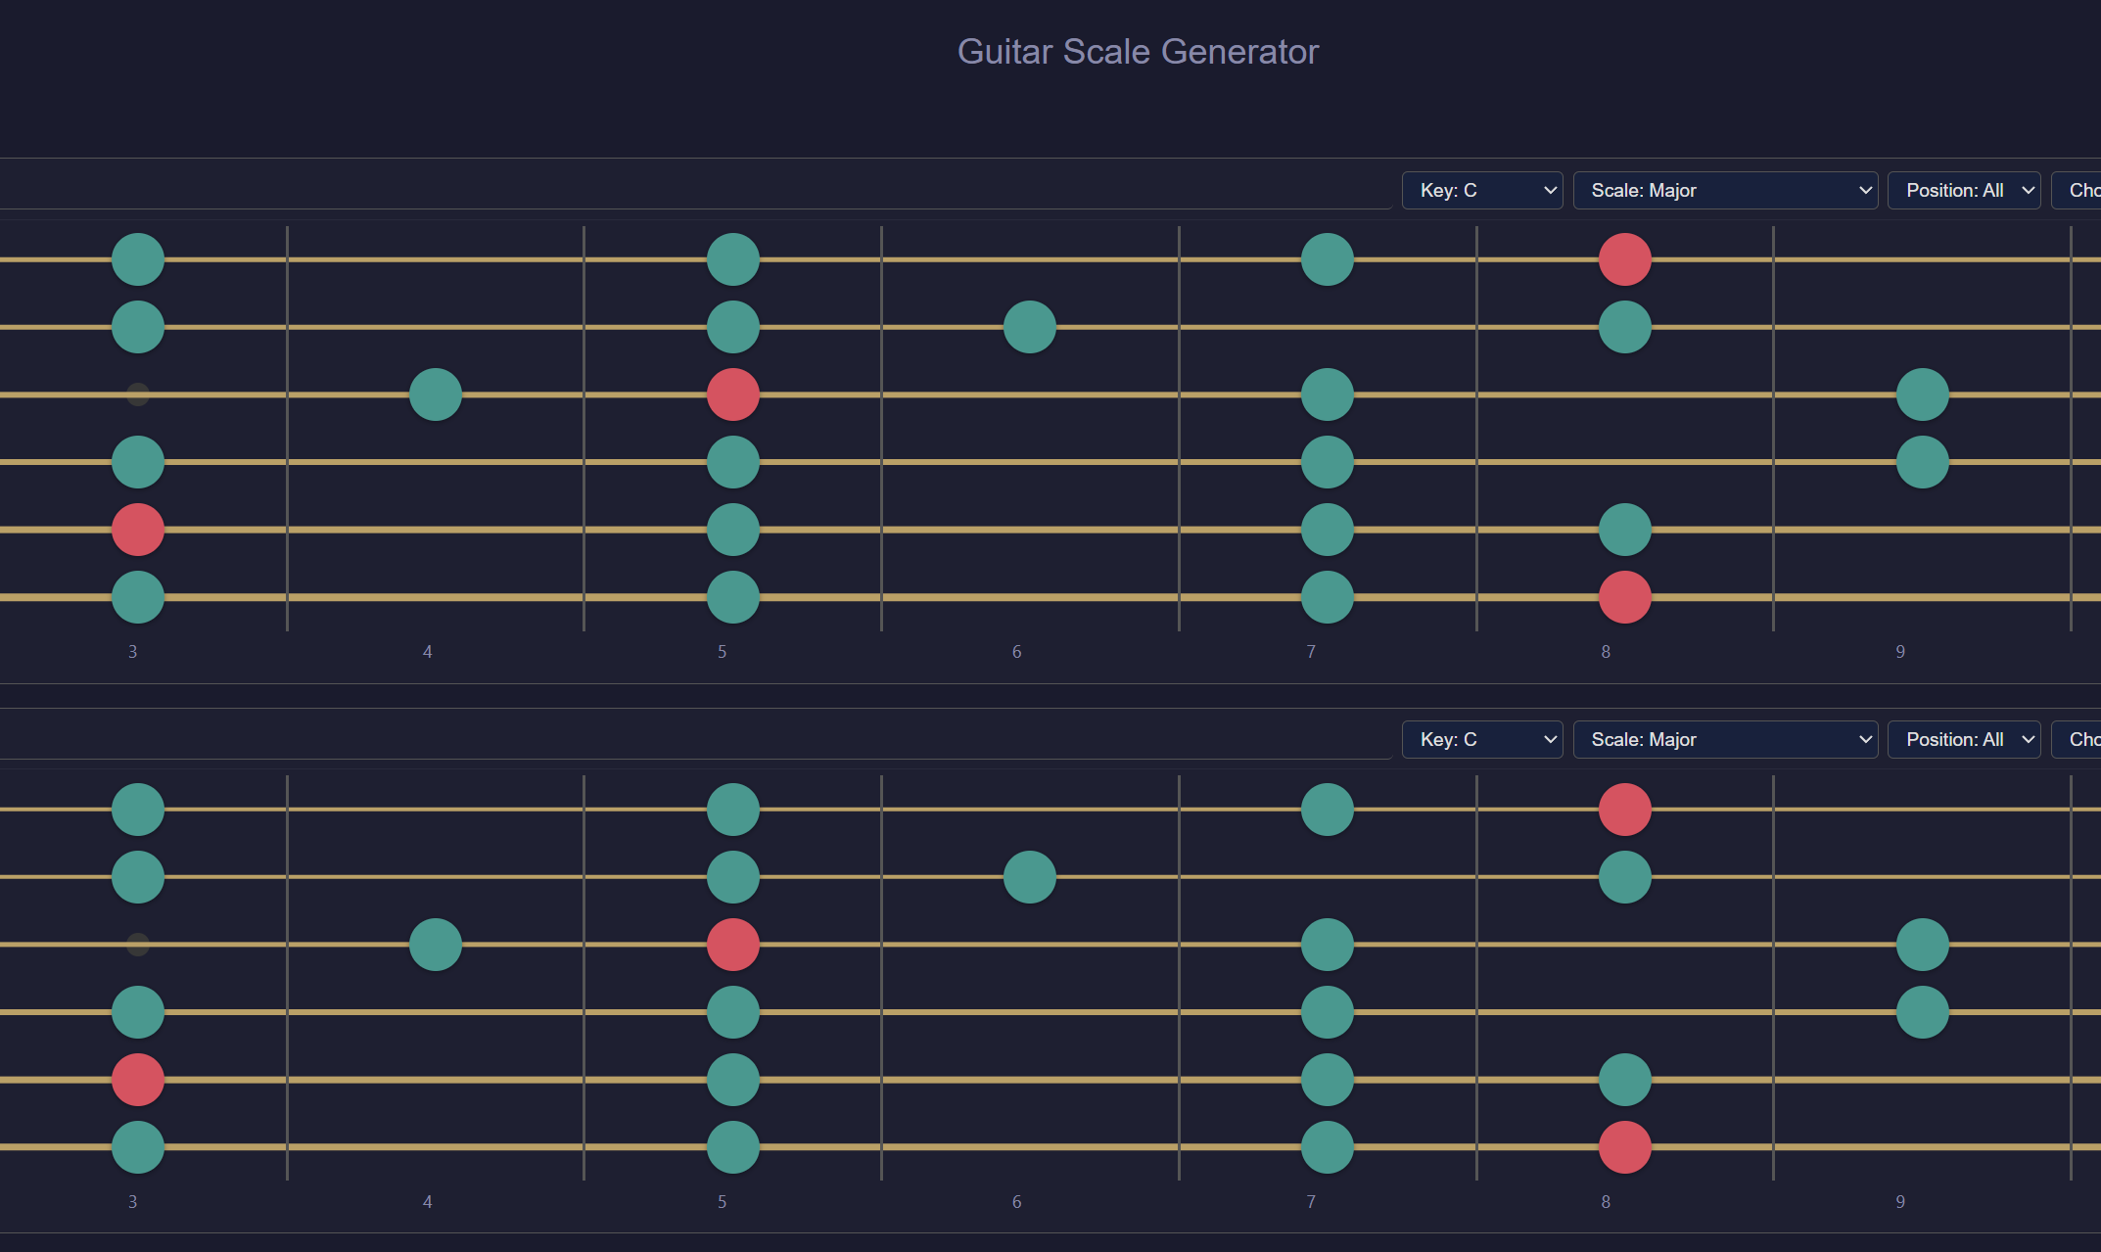The width and height of the screenshot is (2101, 1252).
Task: Select the red root note at fret 5 G string
Action: coord(732,394)
